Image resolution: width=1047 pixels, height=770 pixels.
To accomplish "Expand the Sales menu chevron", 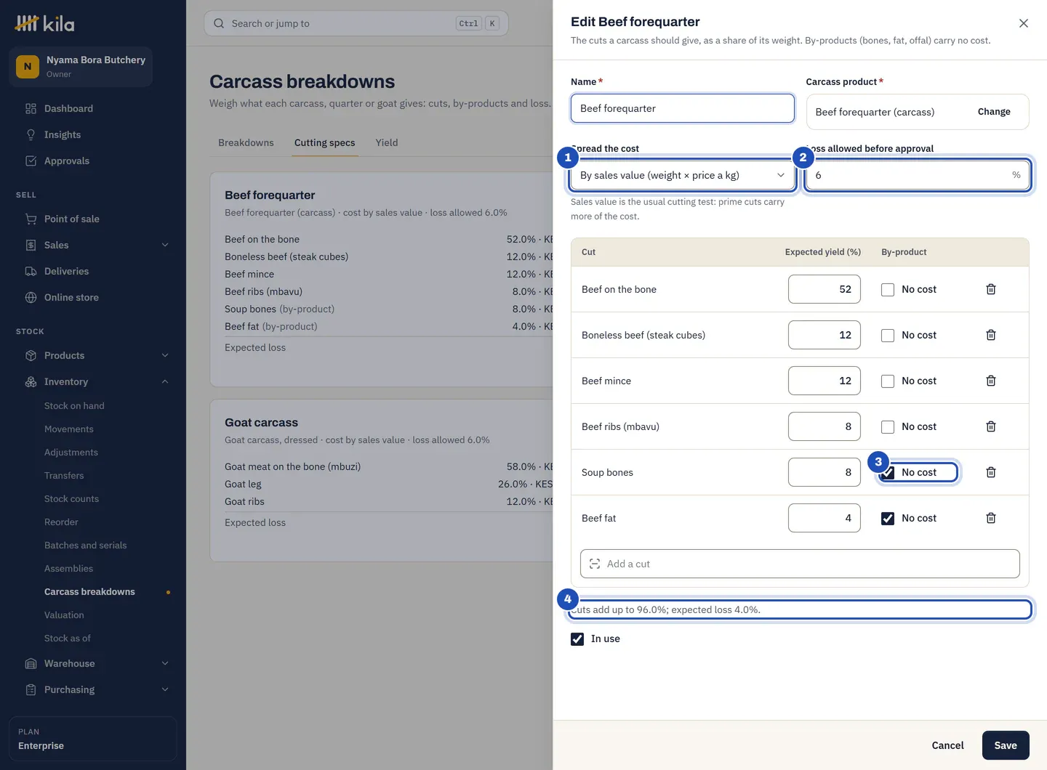I will (x=165, y=245).
